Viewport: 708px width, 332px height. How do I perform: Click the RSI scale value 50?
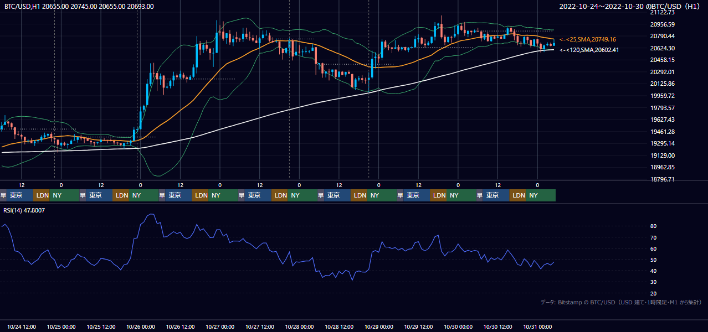(654, 260)
